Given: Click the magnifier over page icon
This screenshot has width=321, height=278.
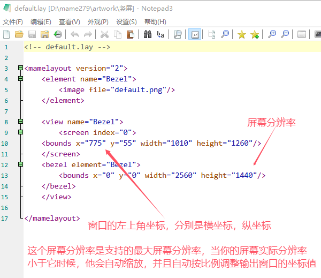Looking at the screenshot, I should 178,34.
